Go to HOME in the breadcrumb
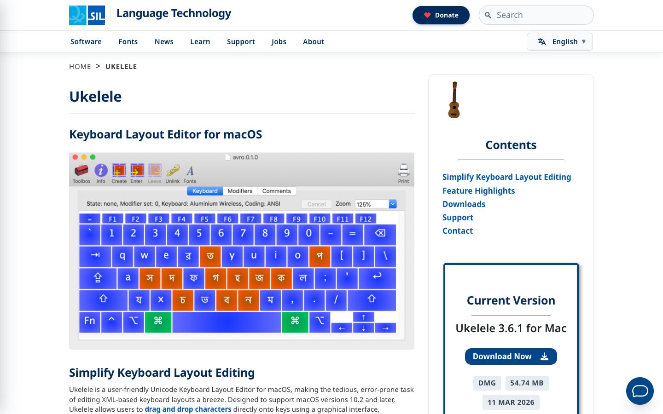The width and height of the screenshot is (663, 414). pos(80,67)
